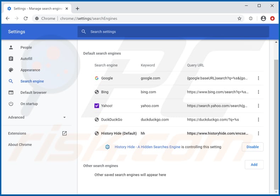Click the duckduckgo.com keyword cell
This screenshot has height=196, width=280.
[155, 119]
